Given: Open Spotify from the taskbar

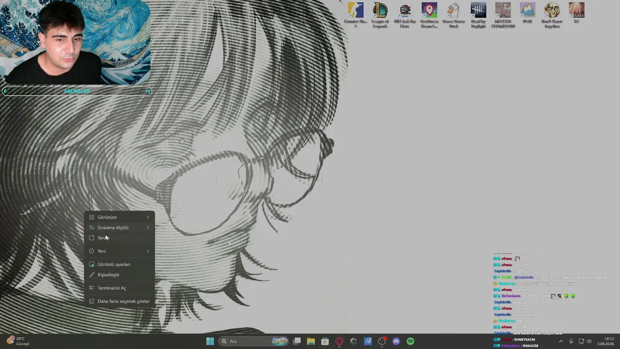Looking at the screenshot, I should click(410, 341).
